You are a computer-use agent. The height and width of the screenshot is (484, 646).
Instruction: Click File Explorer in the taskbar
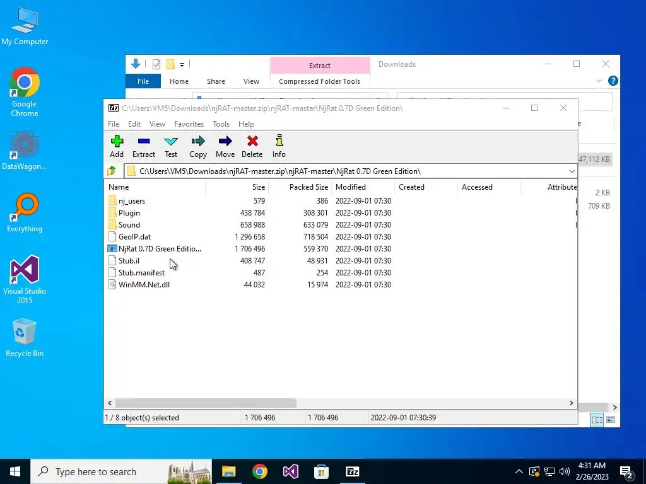[228, 471]
